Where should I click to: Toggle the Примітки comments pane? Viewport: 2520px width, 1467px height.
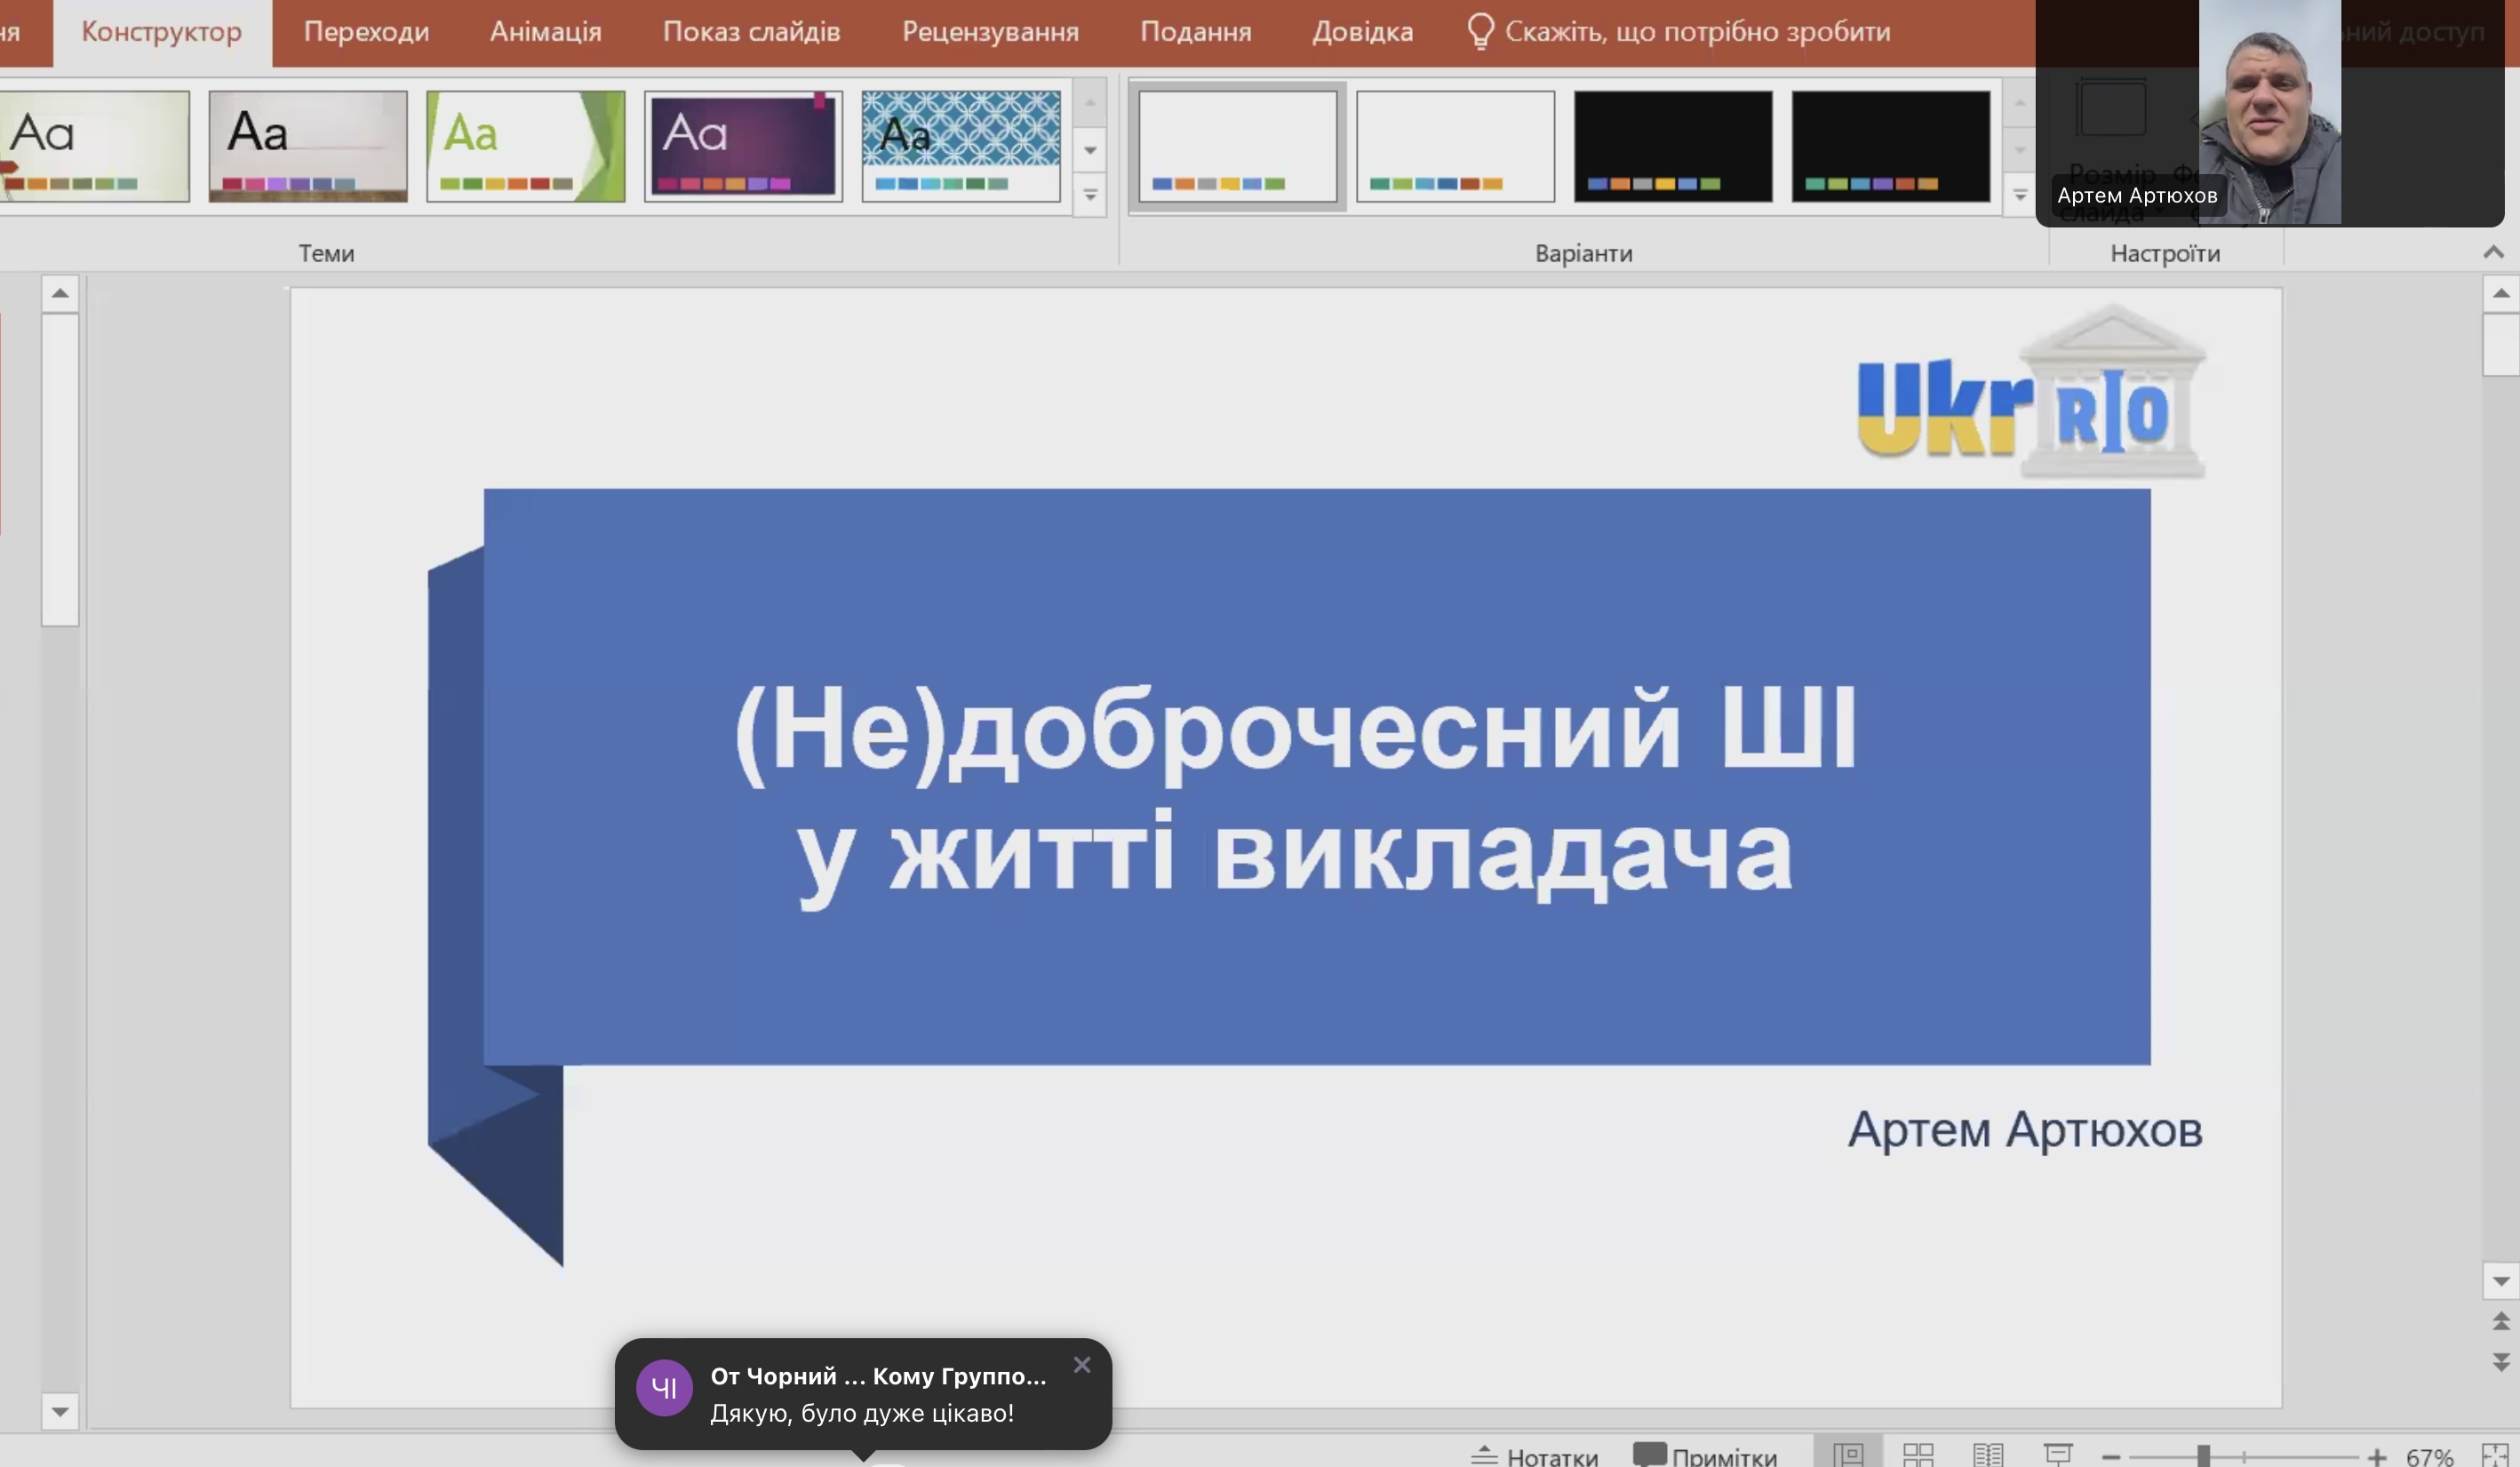(x=1705, y=1456)
